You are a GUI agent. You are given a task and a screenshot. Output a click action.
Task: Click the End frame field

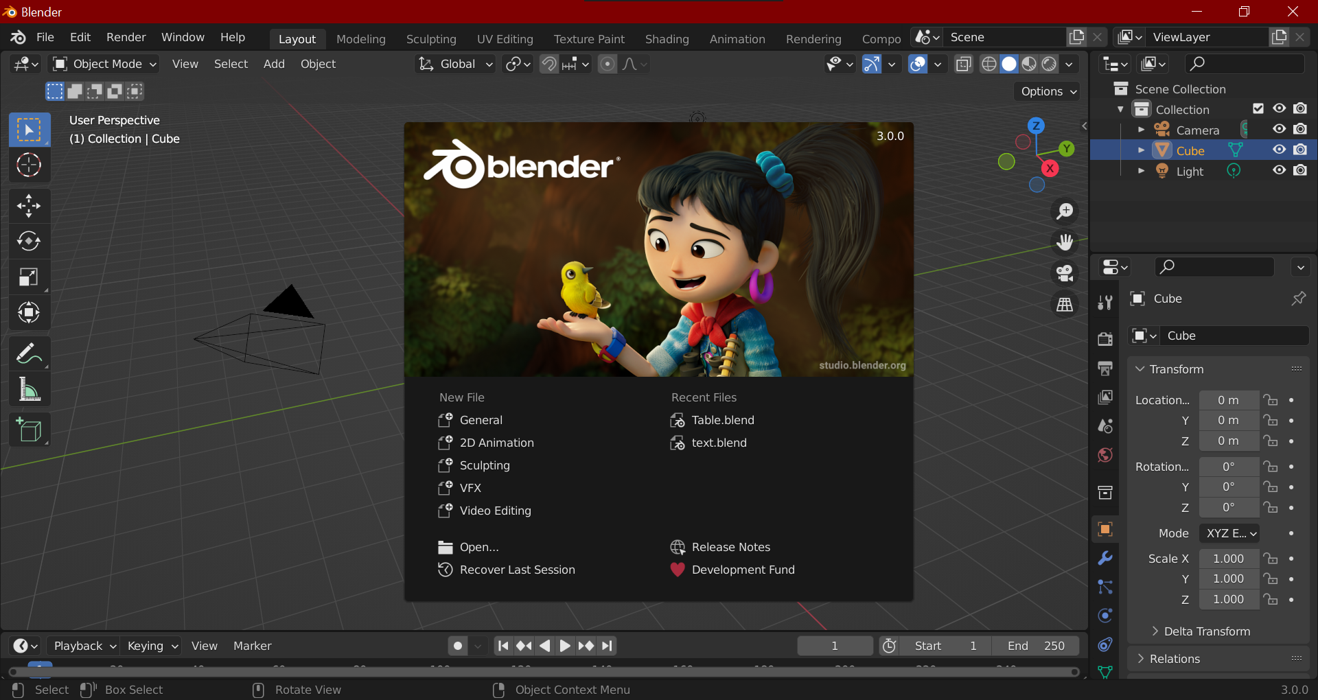(1036, 646)
